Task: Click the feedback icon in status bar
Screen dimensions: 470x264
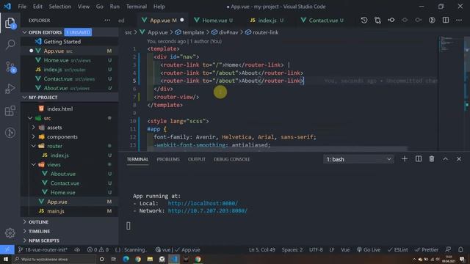Action: click(448, 249)
